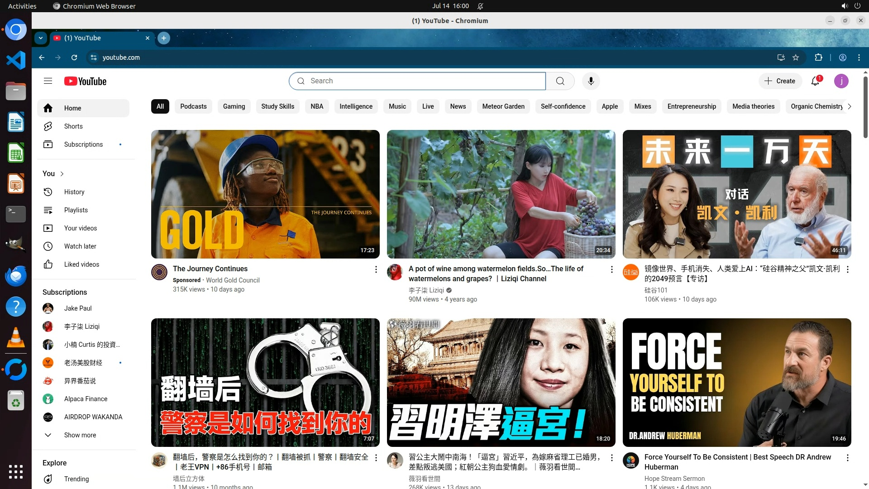Click the Create button
Image resolution: width=869 pixels, height=489 pixels.
(x=780, y=81)
